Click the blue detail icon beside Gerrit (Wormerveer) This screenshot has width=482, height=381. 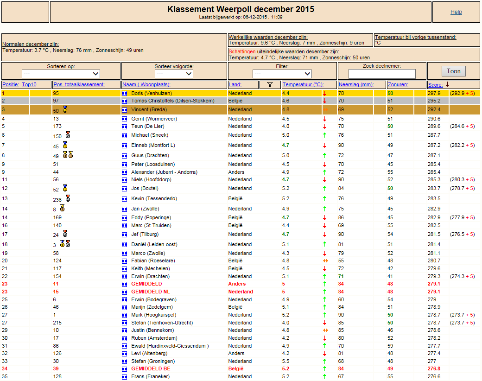click(x=125, y=119)
